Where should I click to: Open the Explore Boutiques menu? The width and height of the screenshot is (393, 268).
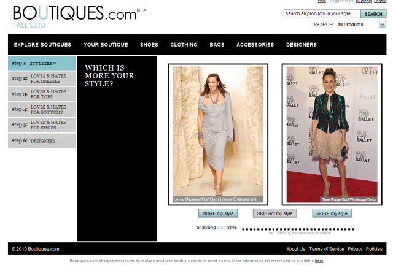click(x=42, y=45)
